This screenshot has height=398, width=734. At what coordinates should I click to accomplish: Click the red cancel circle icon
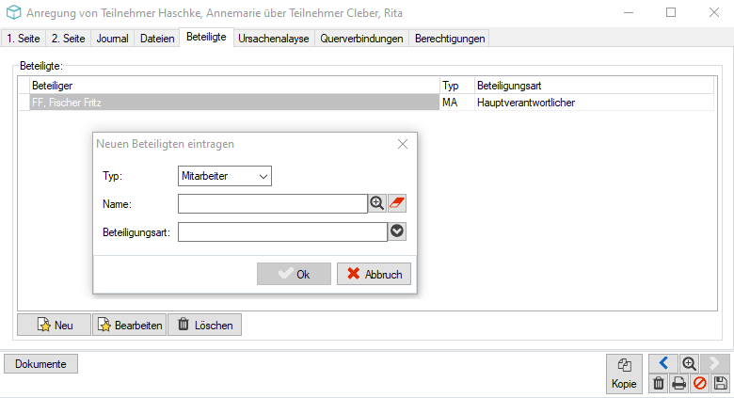(700, 384)
